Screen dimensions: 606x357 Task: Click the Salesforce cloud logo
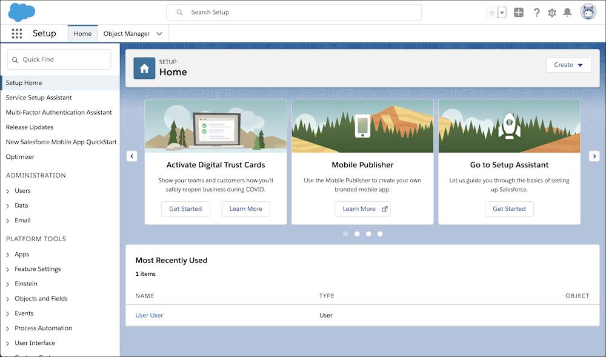pyautogui.click(x=22, y=12)
